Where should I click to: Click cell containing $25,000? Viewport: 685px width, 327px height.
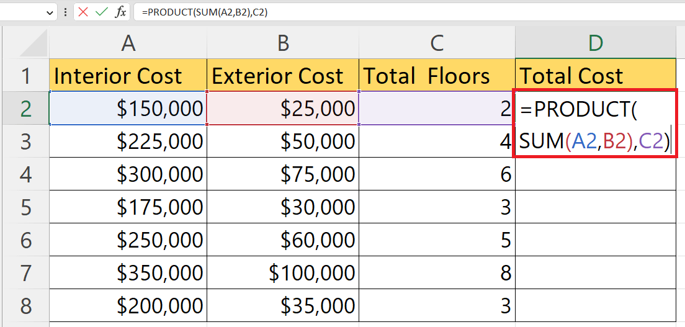(x=283, y=109)
